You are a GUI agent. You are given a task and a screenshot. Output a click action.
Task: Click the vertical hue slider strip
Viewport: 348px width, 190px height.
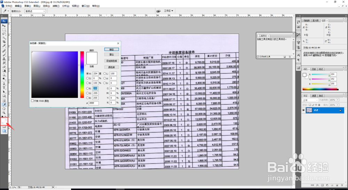point(82,74)
